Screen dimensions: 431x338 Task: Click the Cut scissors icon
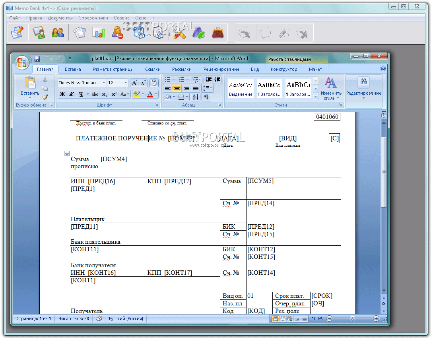tap(45, 80)
